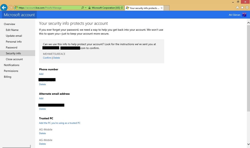Go to Overview in sidebar
Image resolution: width=250 pixels, height=148 pixels.
pyautogui.click(x=9, y=24)
